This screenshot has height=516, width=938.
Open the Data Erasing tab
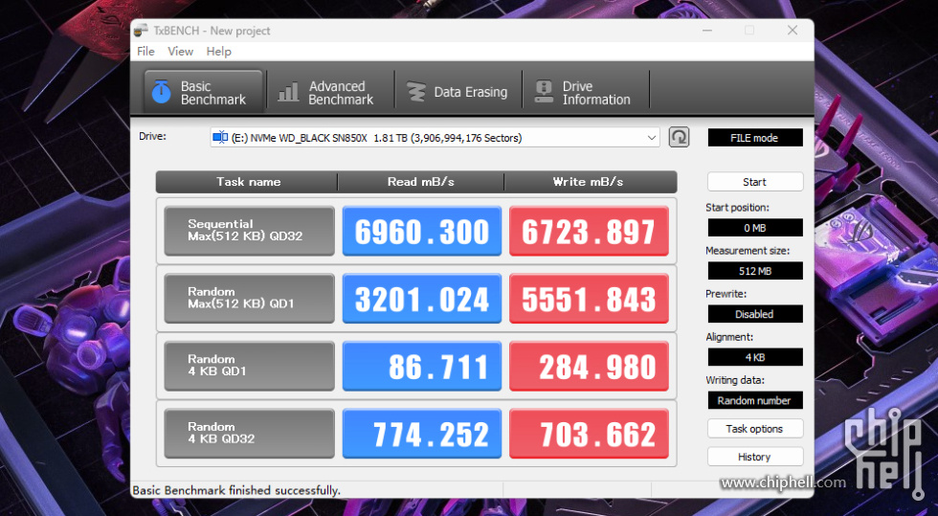(x=458, y=92)
